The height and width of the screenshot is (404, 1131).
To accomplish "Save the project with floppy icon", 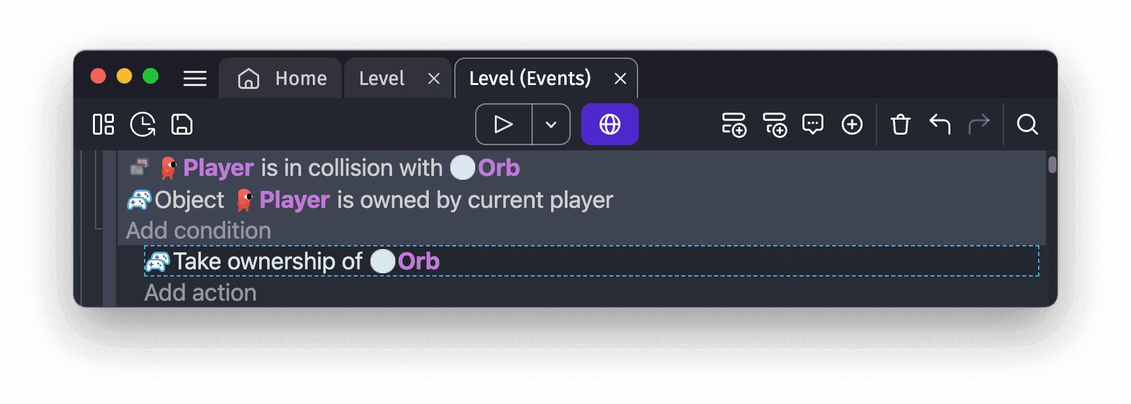I will 182,124.
